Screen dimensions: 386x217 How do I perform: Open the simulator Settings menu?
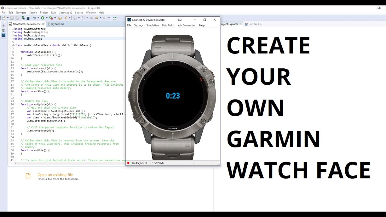click(x=139, y=25)
